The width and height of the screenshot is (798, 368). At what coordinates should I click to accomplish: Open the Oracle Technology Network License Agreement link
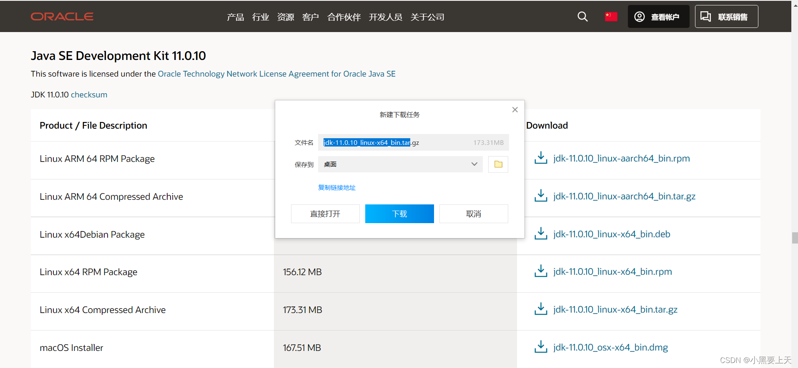click(x=276, y=74)
